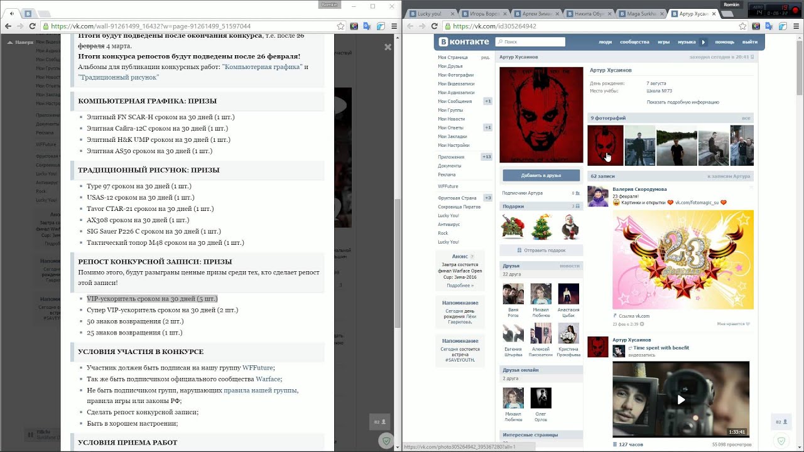Click "Добавить в друзья" button

(x=541, y=175)
